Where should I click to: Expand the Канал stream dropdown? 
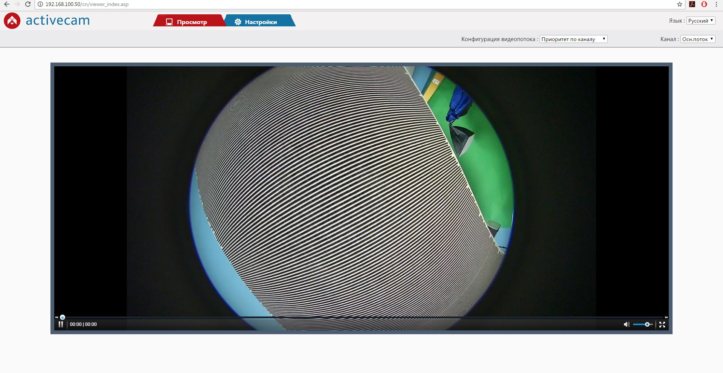point(697,39)
